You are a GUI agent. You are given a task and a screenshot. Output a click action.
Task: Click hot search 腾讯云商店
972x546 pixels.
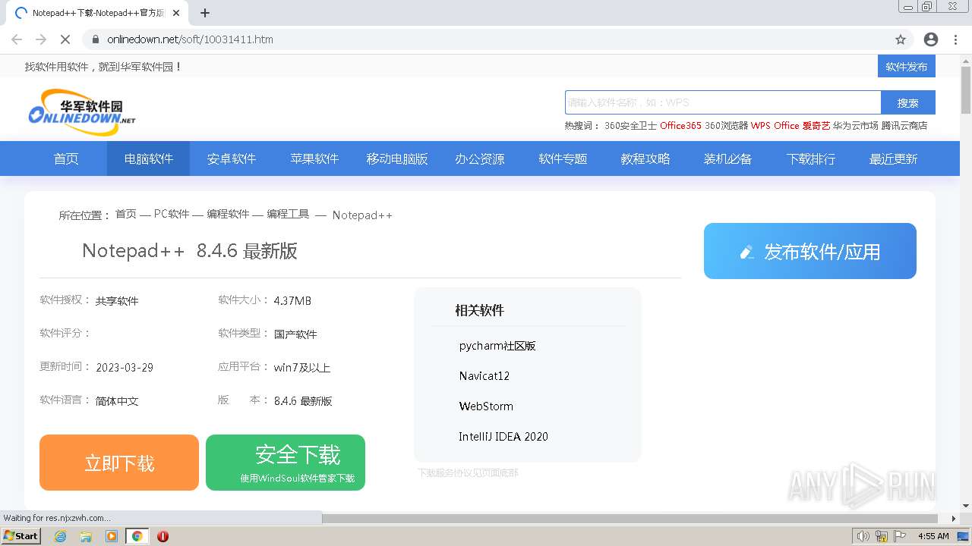tap(904, 126)
